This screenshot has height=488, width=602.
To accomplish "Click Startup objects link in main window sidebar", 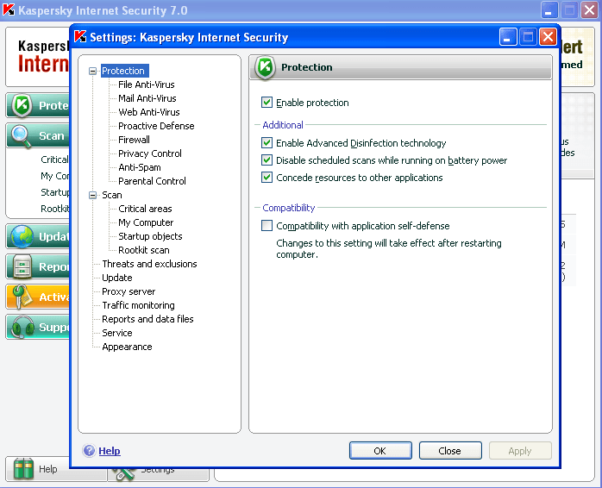I will pyautogui.click(x=55, y=192).
